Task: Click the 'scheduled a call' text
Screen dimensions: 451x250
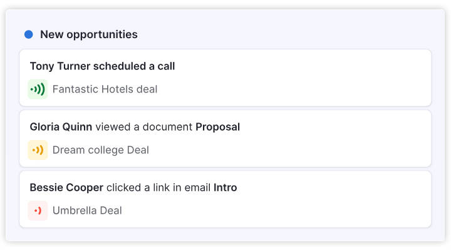Action: tap(134, 66)
